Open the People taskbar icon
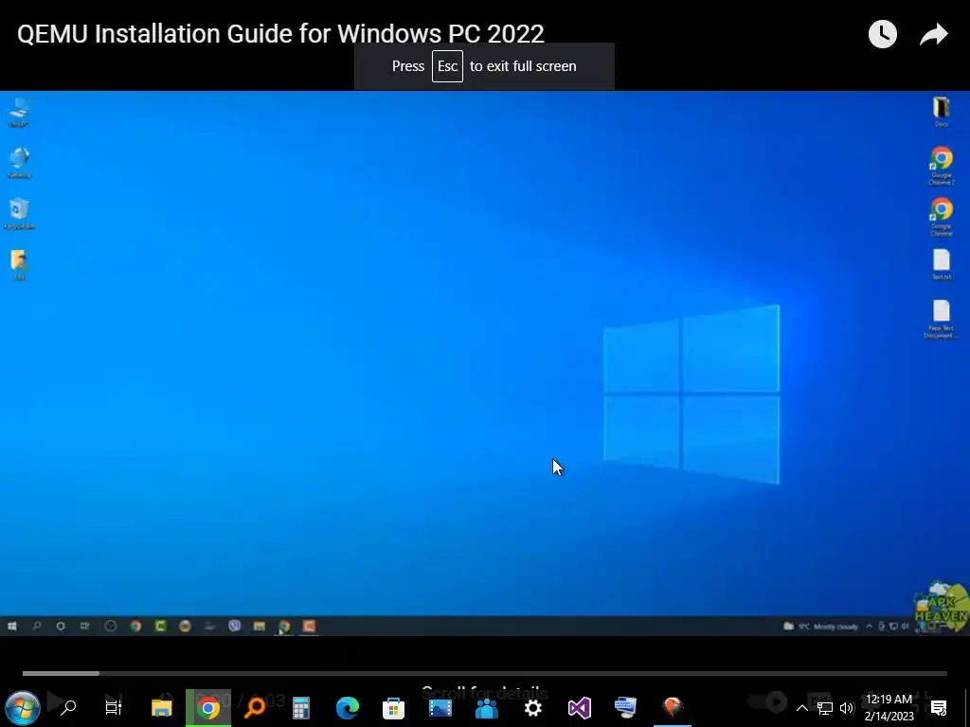The image size is (970, 727). 486,708
